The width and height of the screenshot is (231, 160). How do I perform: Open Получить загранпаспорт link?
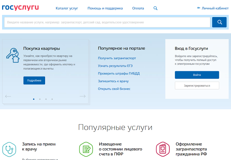pyautogui.click(x=117, y=58)
